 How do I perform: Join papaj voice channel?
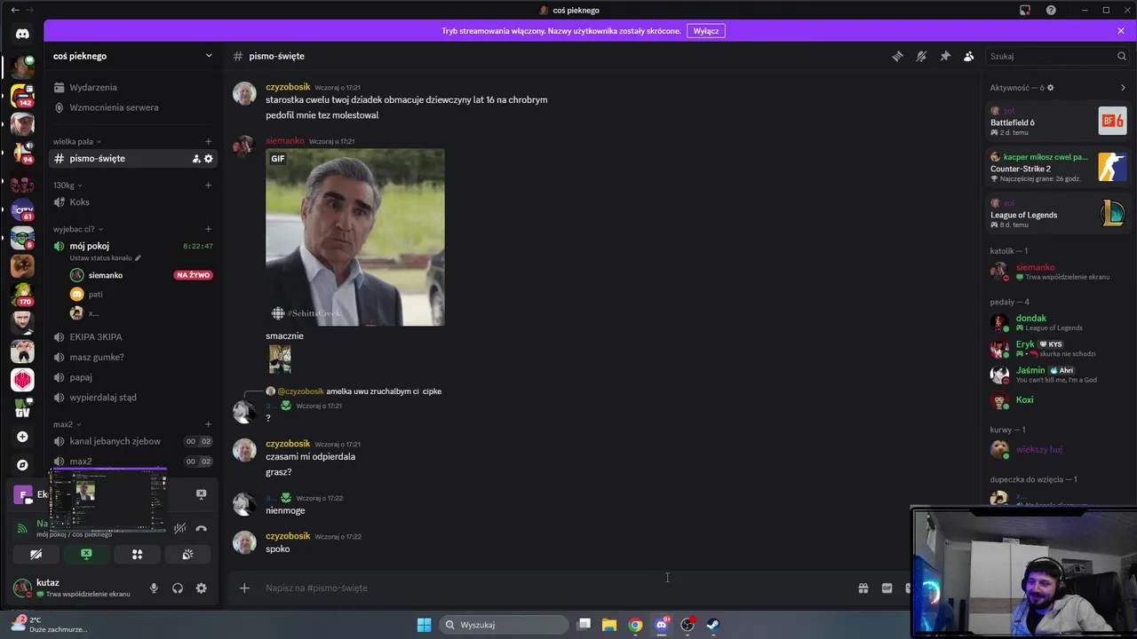click(133, 377)
